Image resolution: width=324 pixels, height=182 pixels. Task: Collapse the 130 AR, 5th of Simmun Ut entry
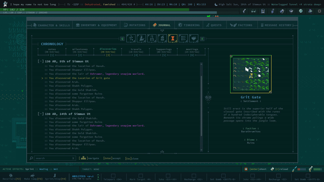(x=40, y=61)
